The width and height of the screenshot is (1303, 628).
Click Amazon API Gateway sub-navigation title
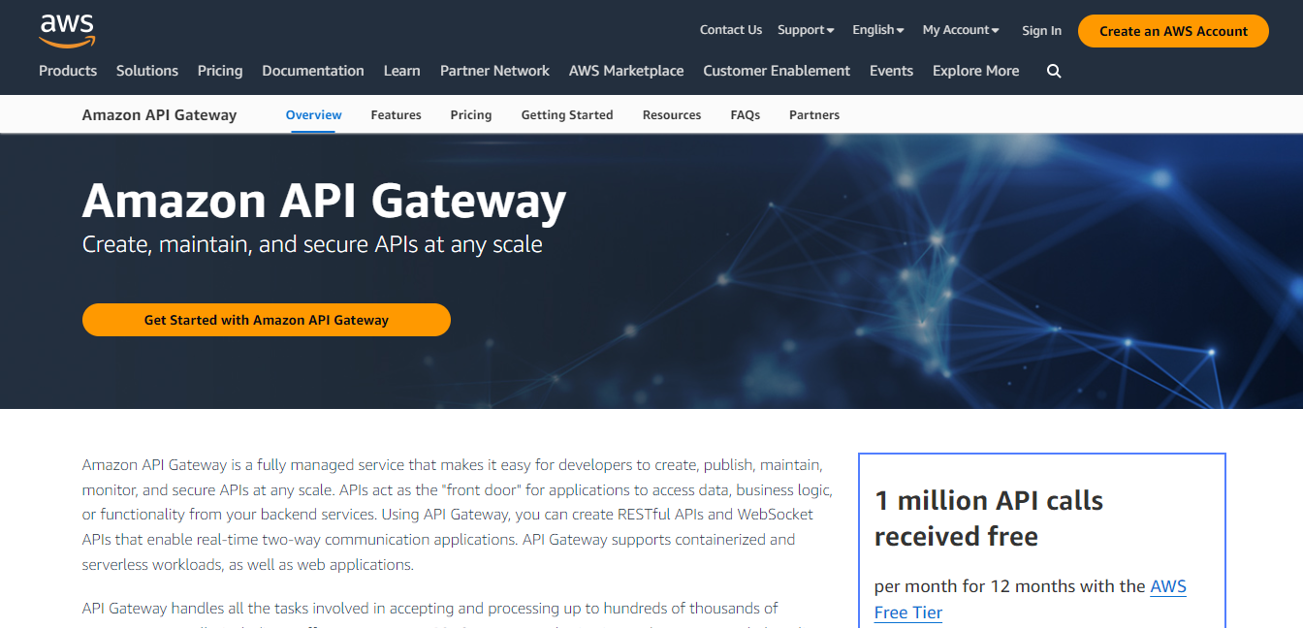coord(159,114)
